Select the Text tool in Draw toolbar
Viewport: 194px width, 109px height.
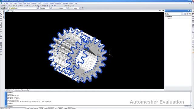click(x=1, y=54)
